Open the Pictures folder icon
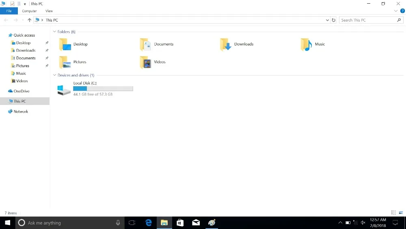This screenshot has width=406, height=229. pyautogui.click(x=65, y=62)
